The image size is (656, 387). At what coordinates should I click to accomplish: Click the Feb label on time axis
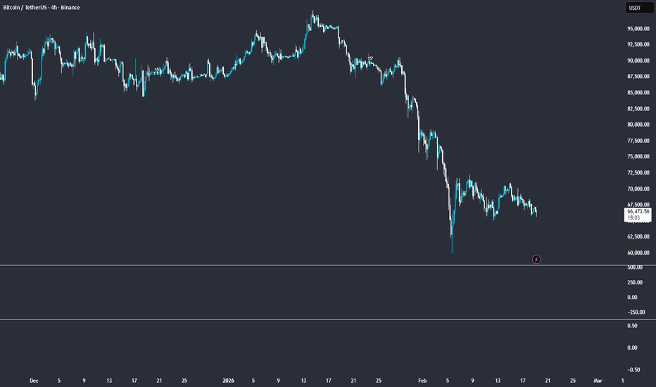[422, 380]
